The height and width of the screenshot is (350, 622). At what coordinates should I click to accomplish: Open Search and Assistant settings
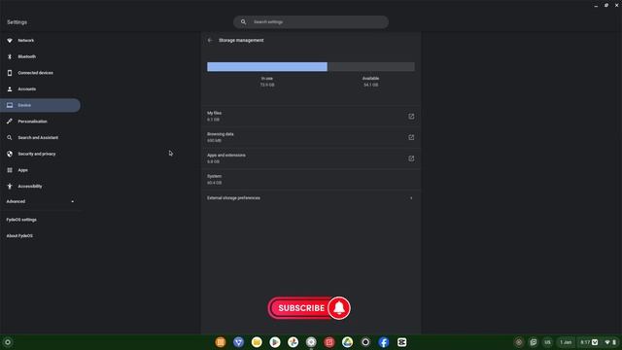38,138
